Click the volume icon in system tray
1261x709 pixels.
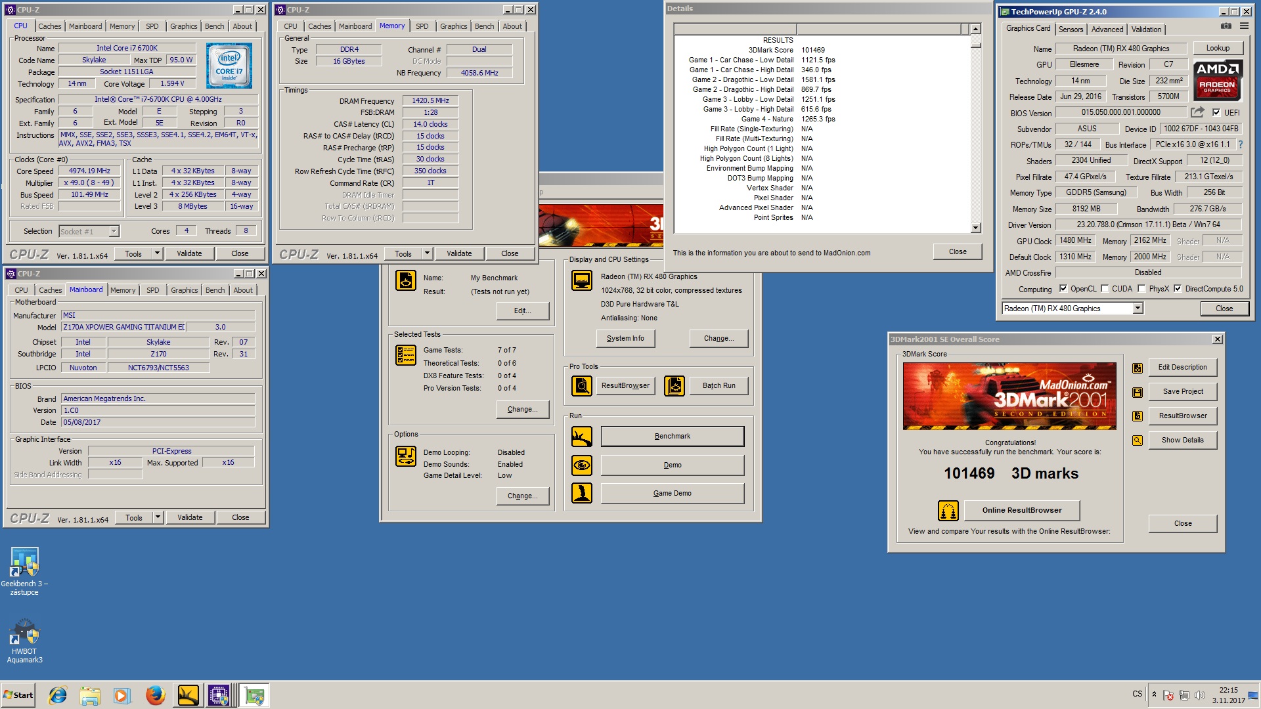pyautogui.click(x=1200, y=695)
